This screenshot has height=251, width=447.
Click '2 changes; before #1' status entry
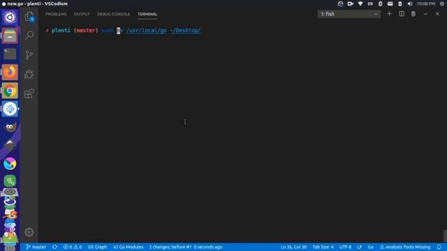(x=186, y=247)
